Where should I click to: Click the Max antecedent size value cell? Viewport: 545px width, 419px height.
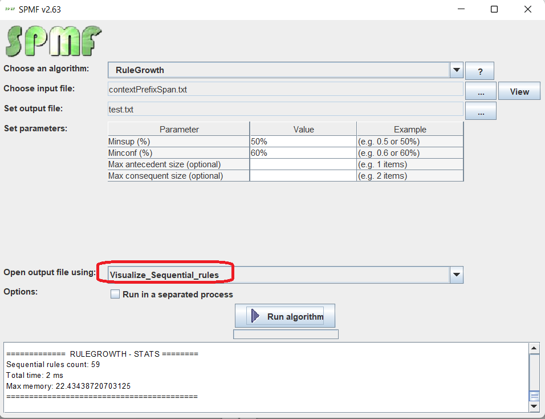[x=303, y=164]
